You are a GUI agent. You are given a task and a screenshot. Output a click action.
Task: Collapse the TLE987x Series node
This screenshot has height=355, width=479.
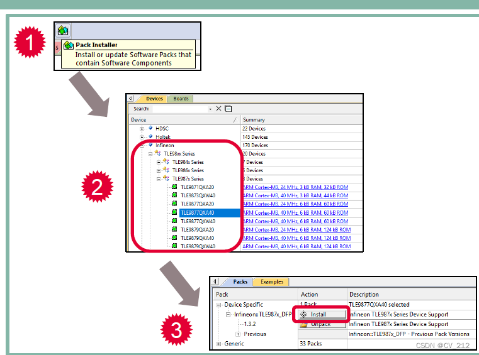click(159, 179)
